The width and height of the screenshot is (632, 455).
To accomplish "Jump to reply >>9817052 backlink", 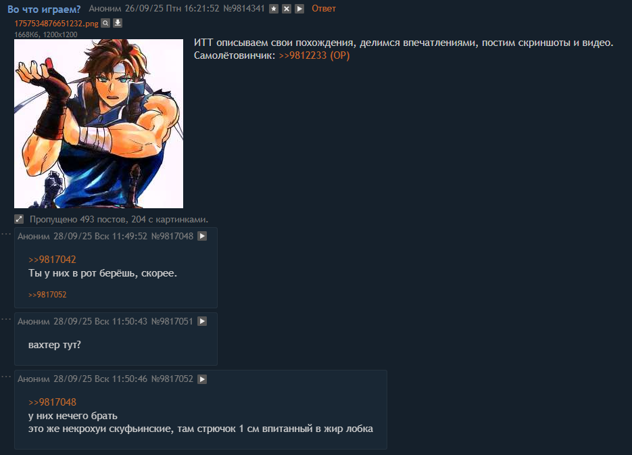I will 47,295.
